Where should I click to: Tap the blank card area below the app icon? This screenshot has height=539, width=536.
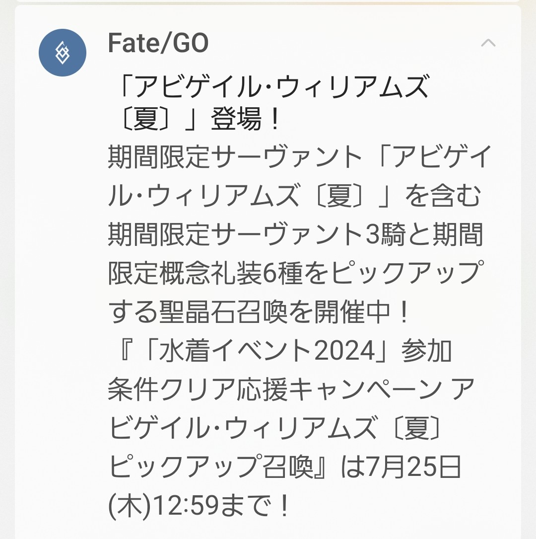pos(63,298)
